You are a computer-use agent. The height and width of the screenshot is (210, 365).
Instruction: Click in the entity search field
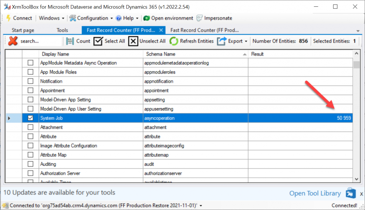(x=40, y=41)
